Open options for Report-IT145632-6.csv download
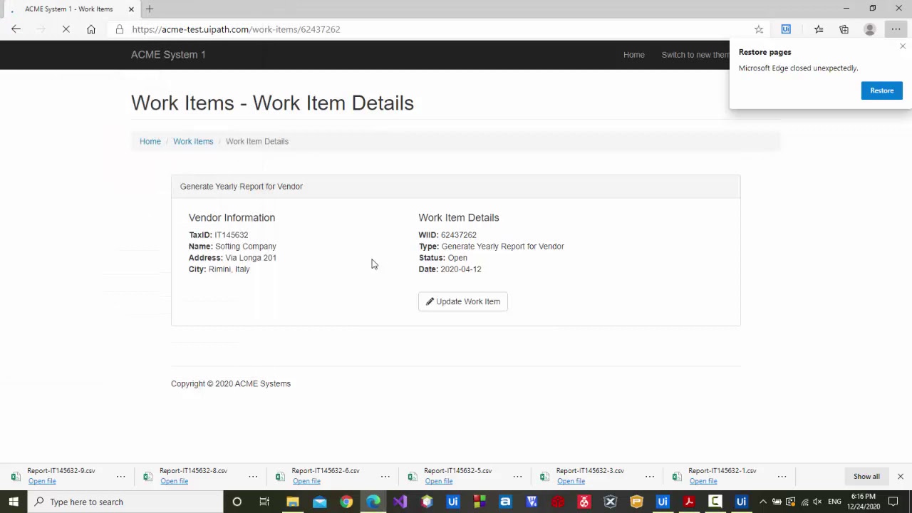This screenshot has width=912, height=513. point(385,476)
